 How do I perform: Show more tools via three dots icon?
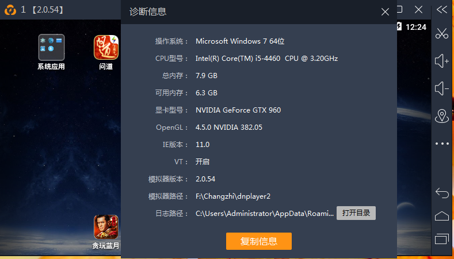442,144
